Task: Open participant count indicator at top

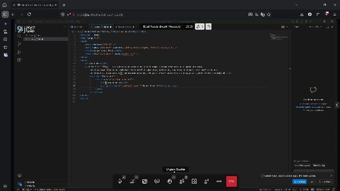Action: pos(200,27)
